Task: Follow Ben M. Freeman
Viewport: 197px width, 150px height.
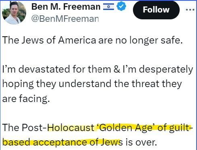Action: point(156,10)
